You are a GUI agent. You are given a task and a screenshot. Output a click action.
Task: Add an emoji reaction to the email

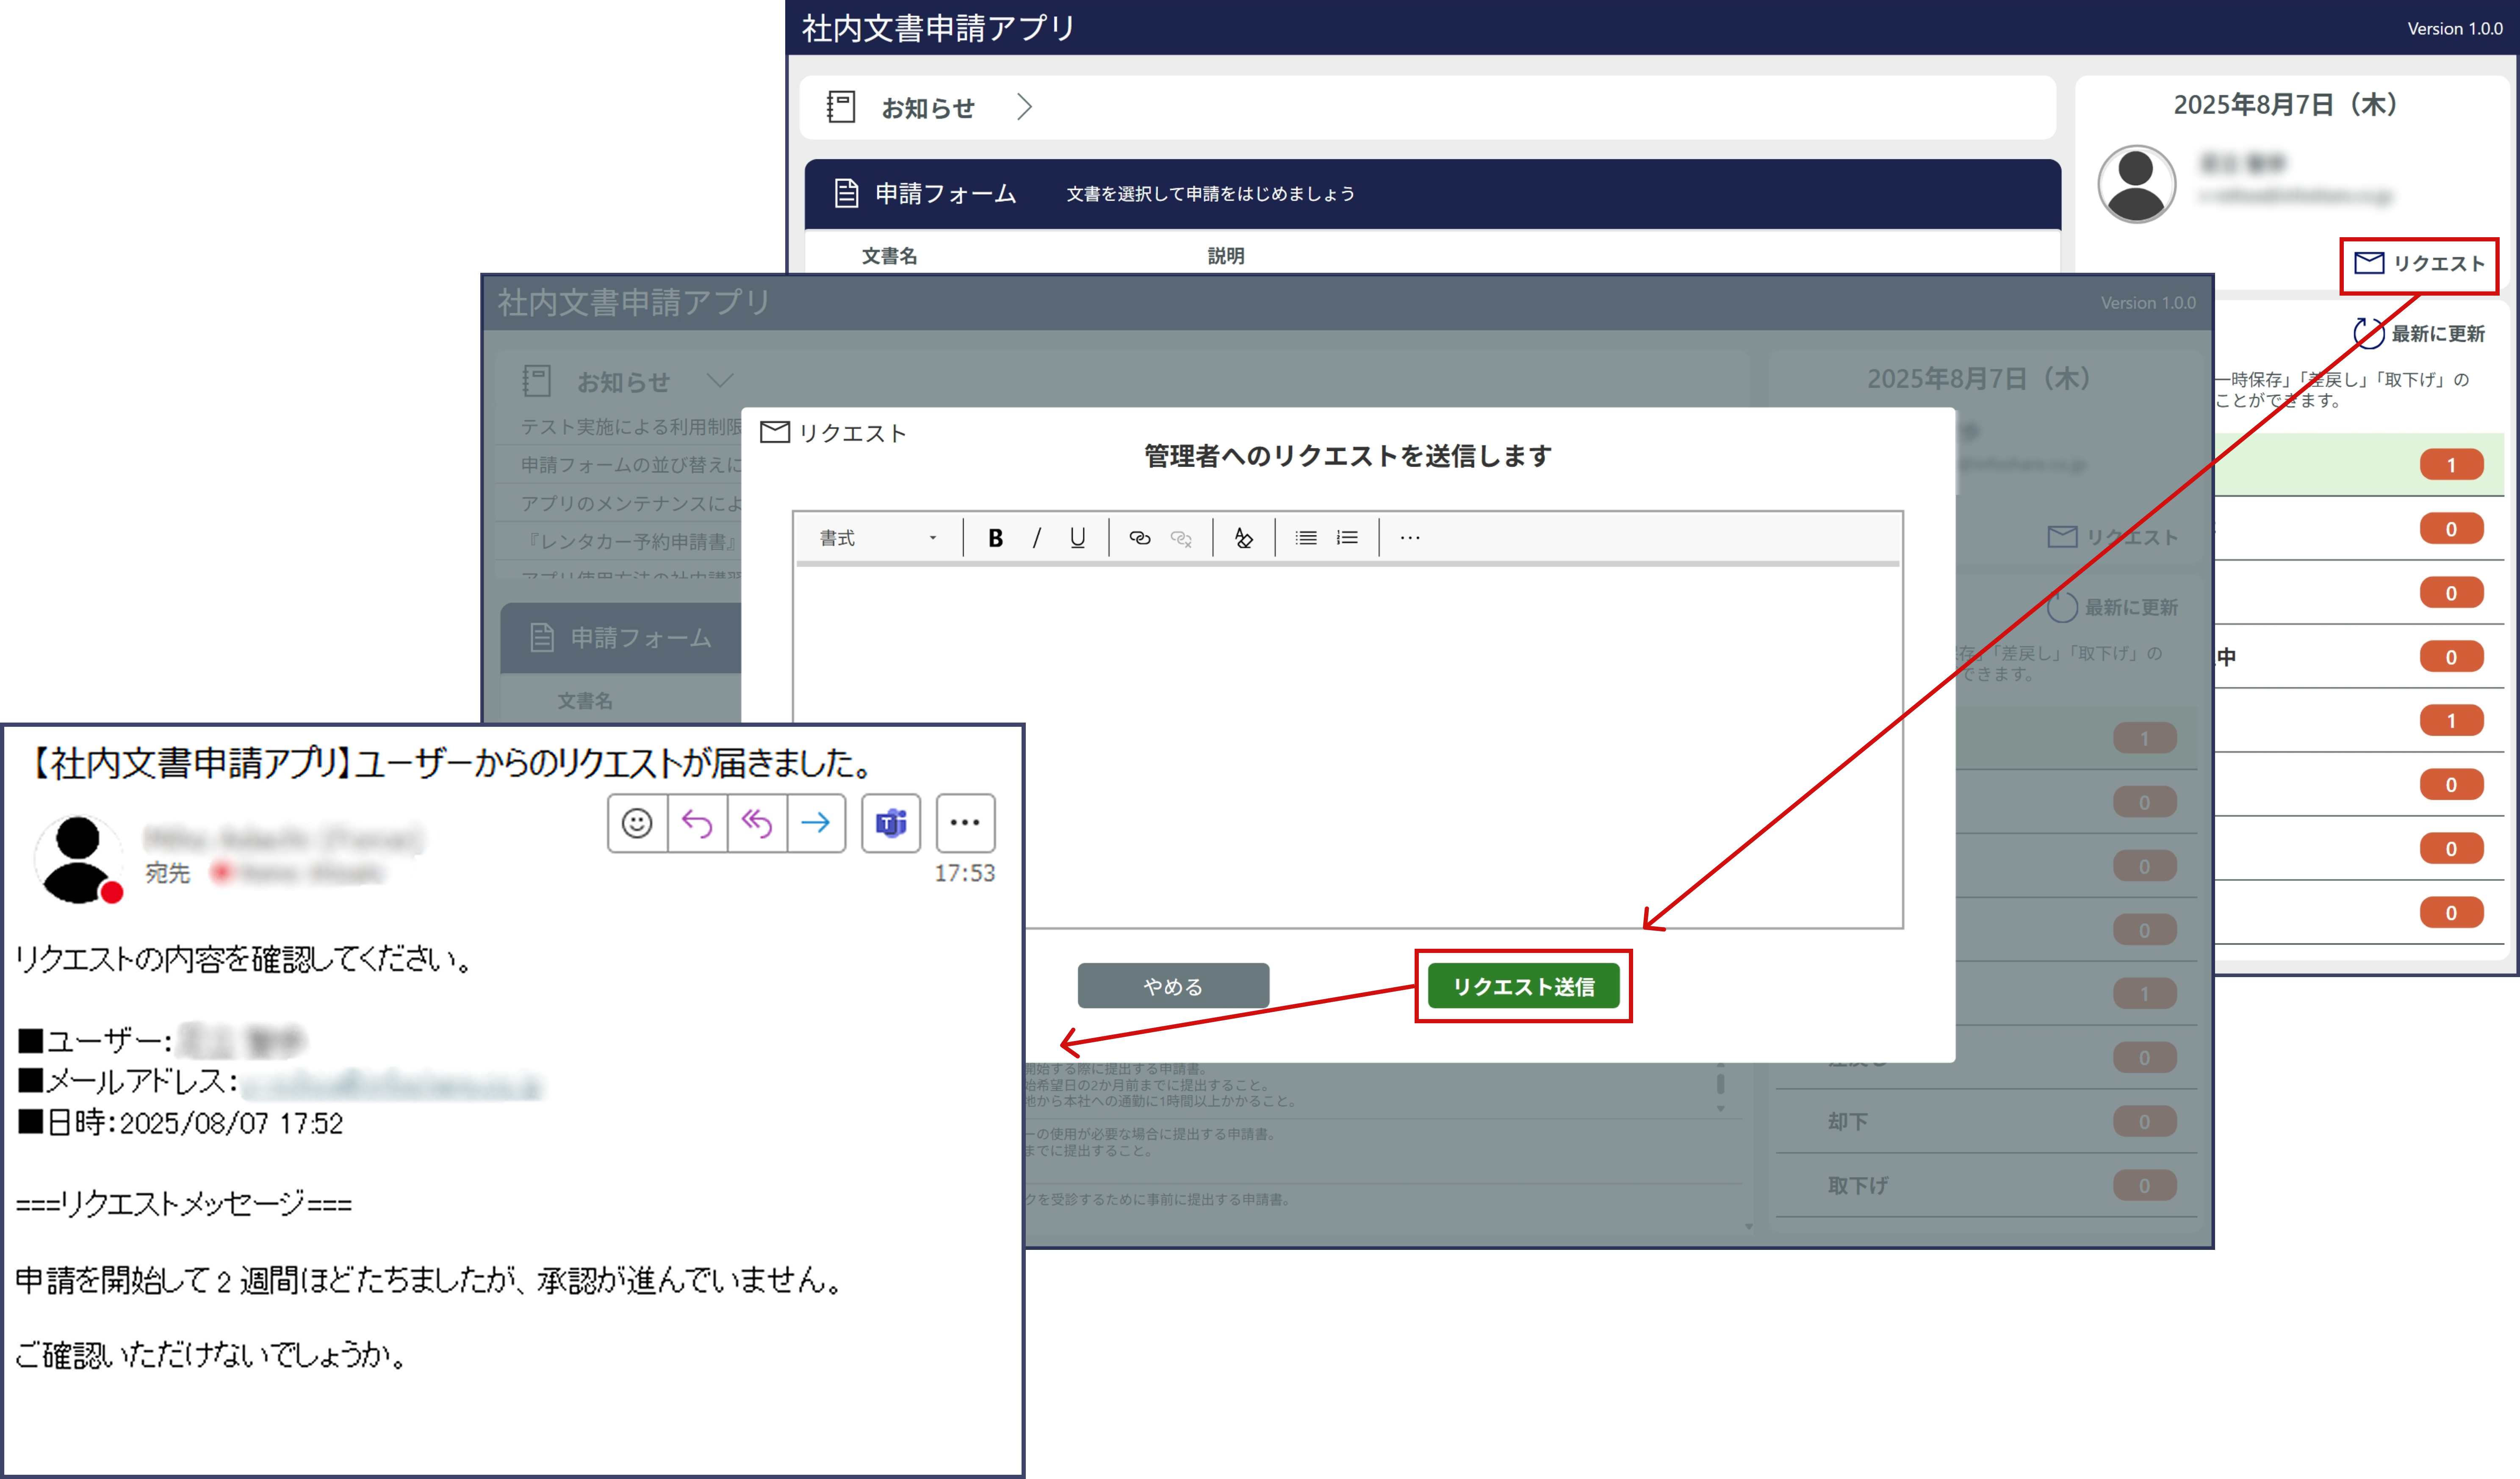(637, 823)
